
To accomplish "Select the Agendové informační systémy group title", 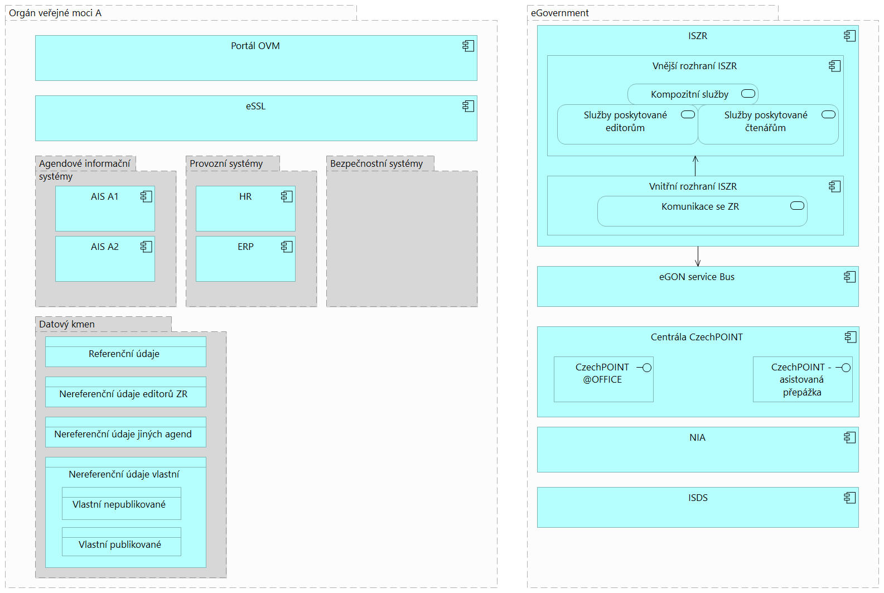I will 85,170.
